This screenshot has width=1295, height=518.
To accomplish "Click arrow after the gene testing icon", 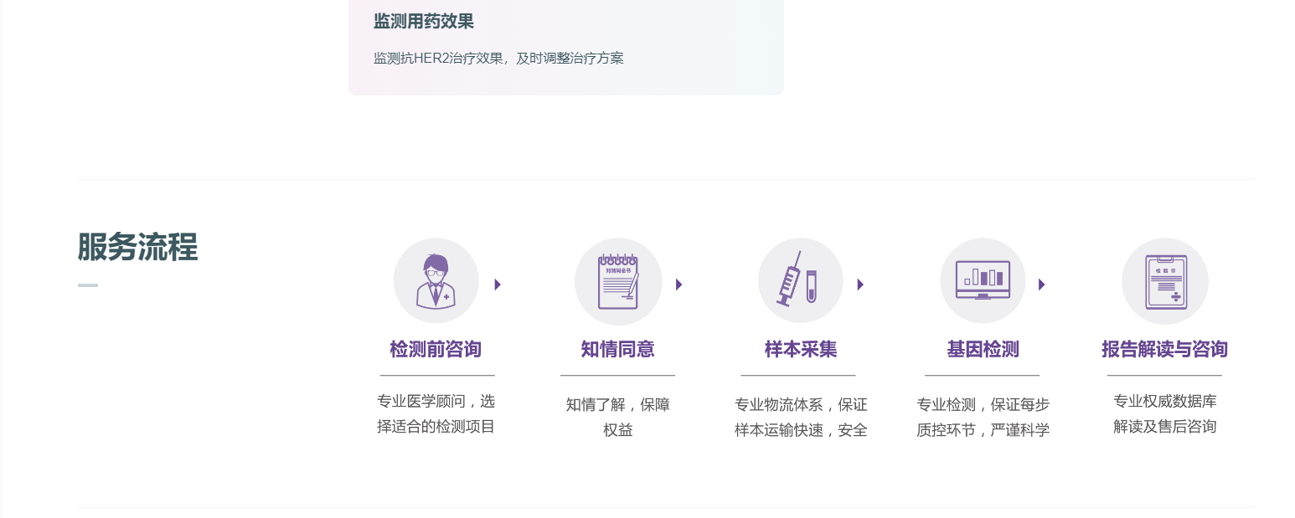I will [x=1041, y=285].
